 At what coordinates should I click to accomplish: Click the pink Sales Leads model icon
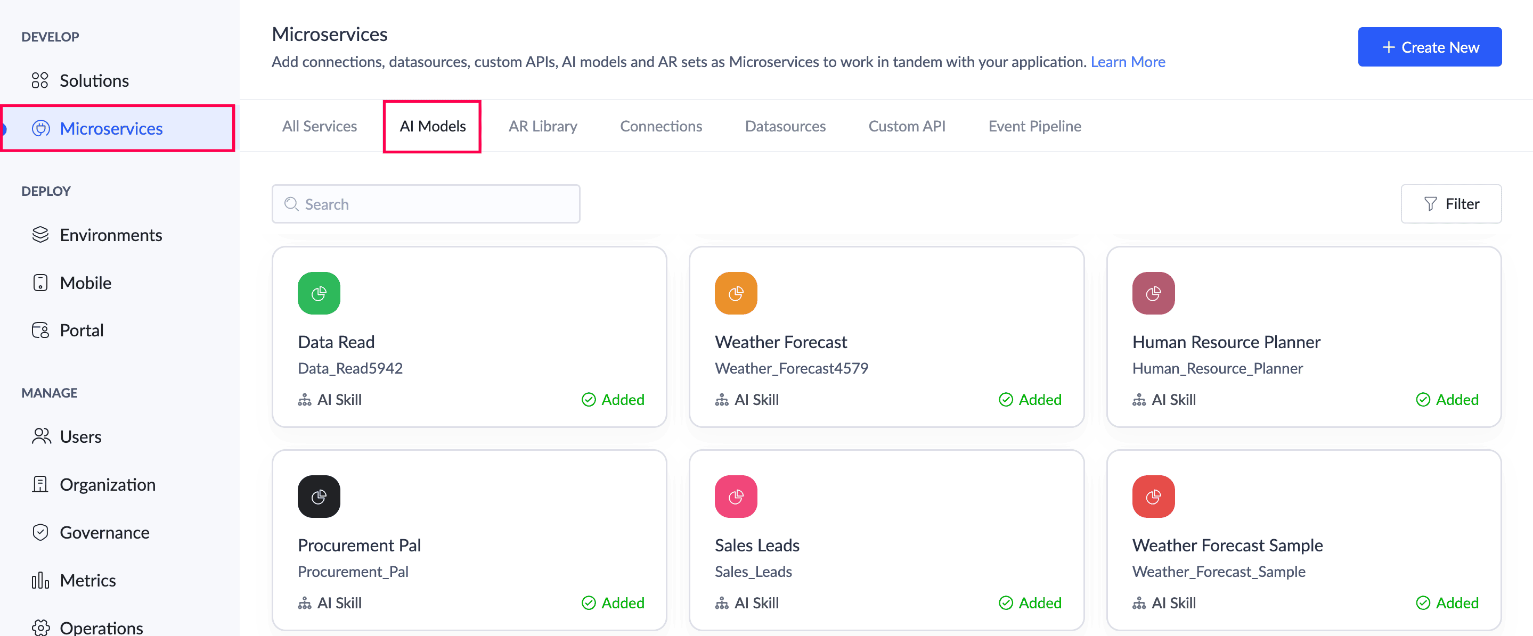(736, 497)
